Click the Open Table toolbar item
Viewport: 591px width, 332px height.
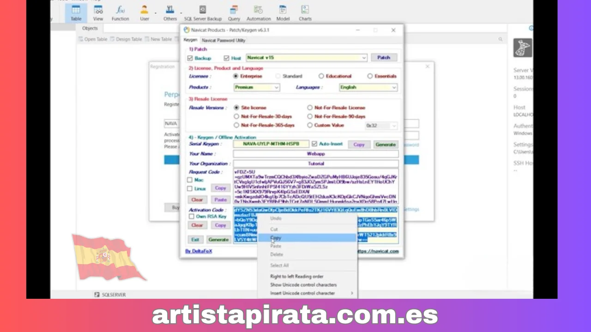tap(93, 39)
